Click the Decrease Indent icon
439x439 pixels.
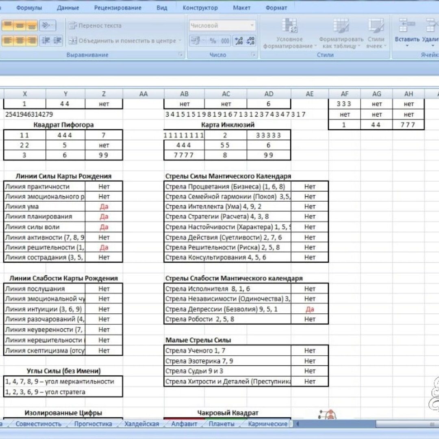coord(46,41)
